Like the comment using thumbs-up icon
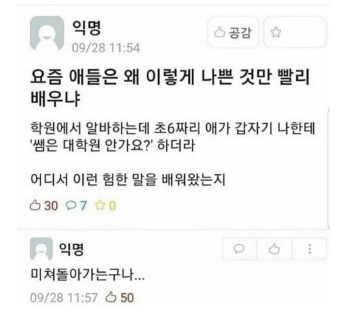Viewport: 347px width, 312px height. [274, 249]
